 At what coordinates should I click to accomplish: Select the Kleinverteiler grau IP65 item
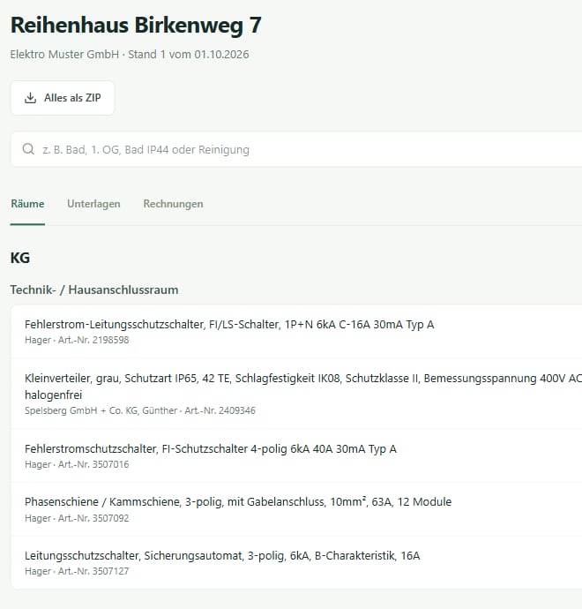296,394
